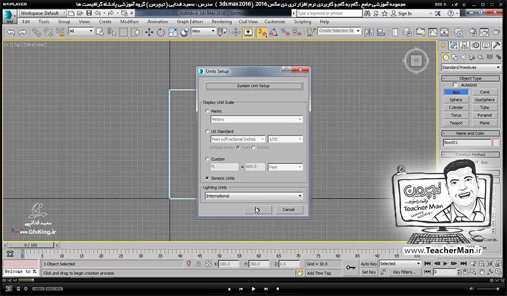507x296 pixels.
Task: Open the Workspace: Default dropdown
Action: click(42, 13)
